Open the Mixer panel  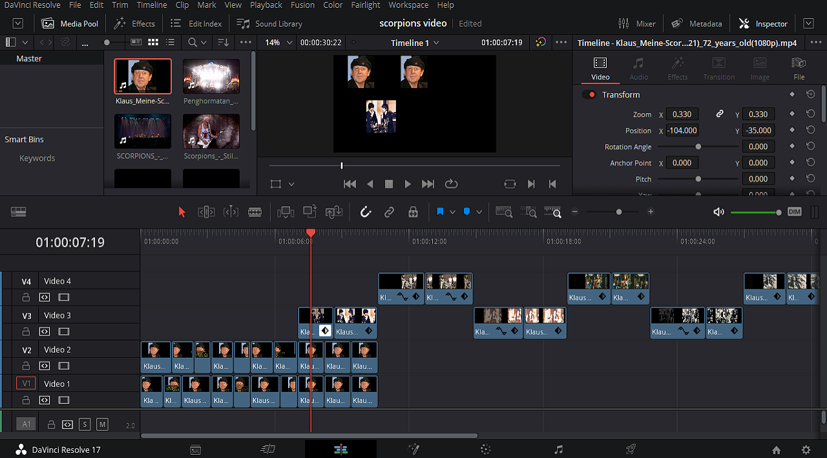637,23
